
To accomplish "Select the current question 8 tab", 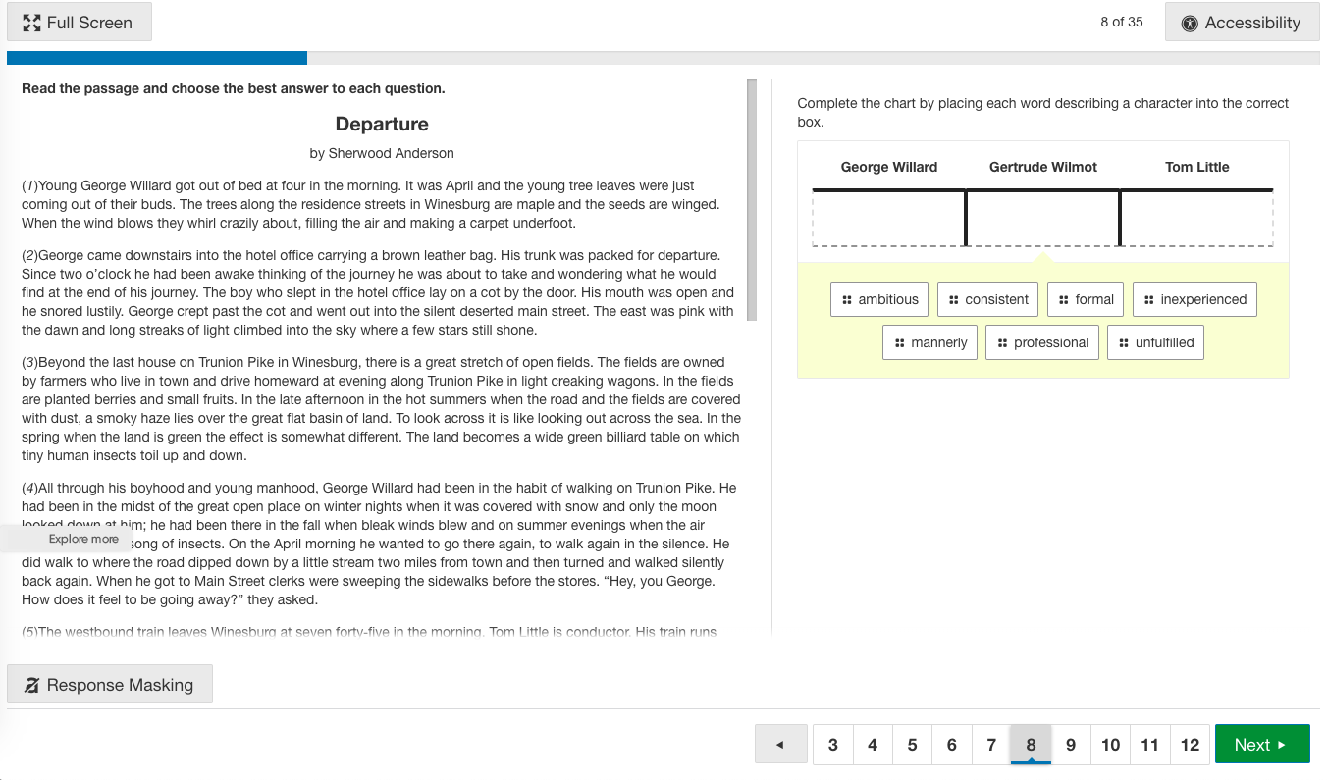I will click(x=1031, y=745).
